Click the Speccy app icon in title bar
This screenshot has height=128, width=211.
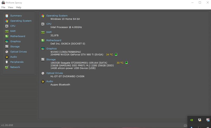[3, 3]
